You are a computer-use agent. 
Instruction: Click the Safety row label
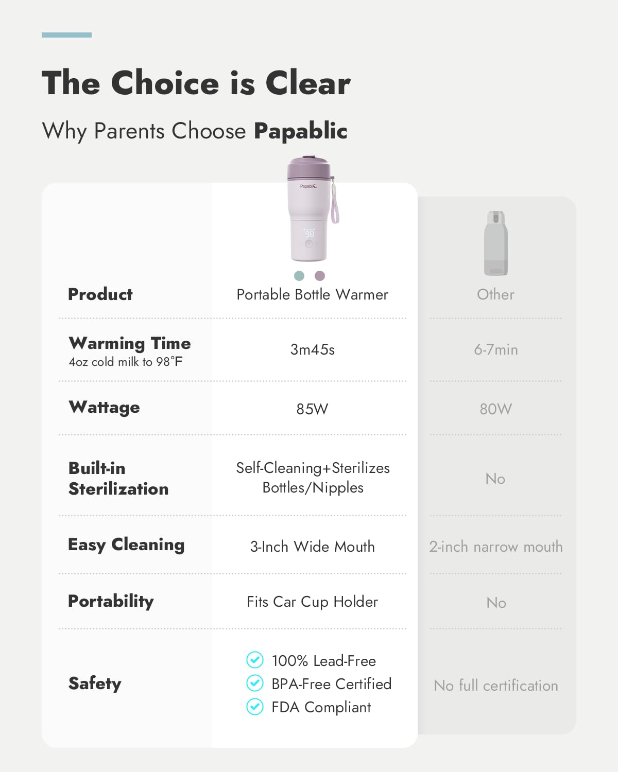pos(95,683)
